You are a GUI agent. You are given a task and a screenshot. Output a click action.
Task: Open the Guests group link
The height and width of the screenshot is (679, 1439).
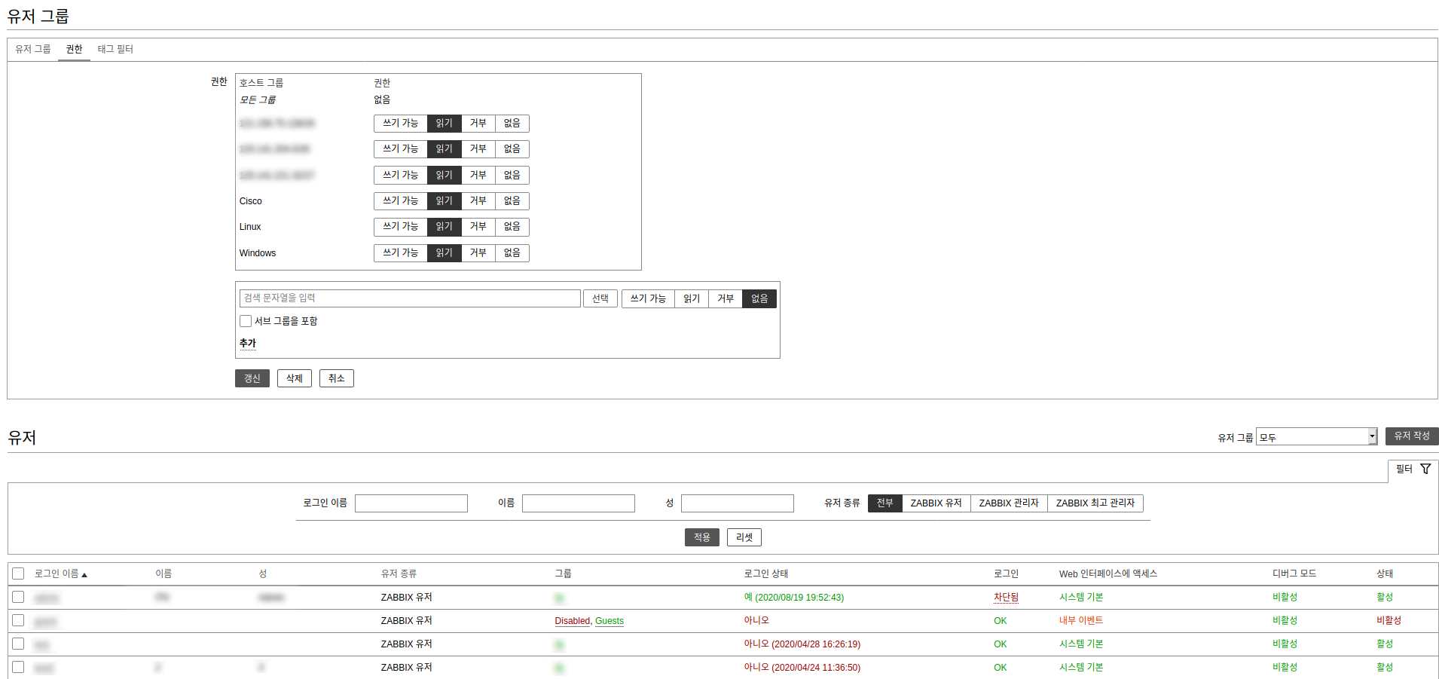pyautogui.click(x=609, y=621)
